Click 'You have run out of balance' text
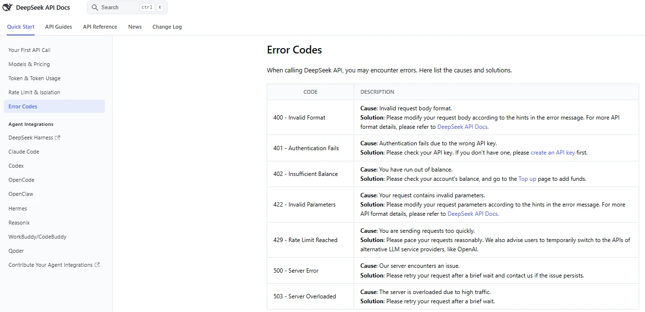Viewport: 645px width, 312px height. 416,170
